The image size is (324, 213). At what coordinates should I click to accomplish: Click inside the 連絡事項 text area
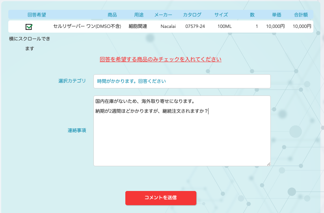point(182,138)
